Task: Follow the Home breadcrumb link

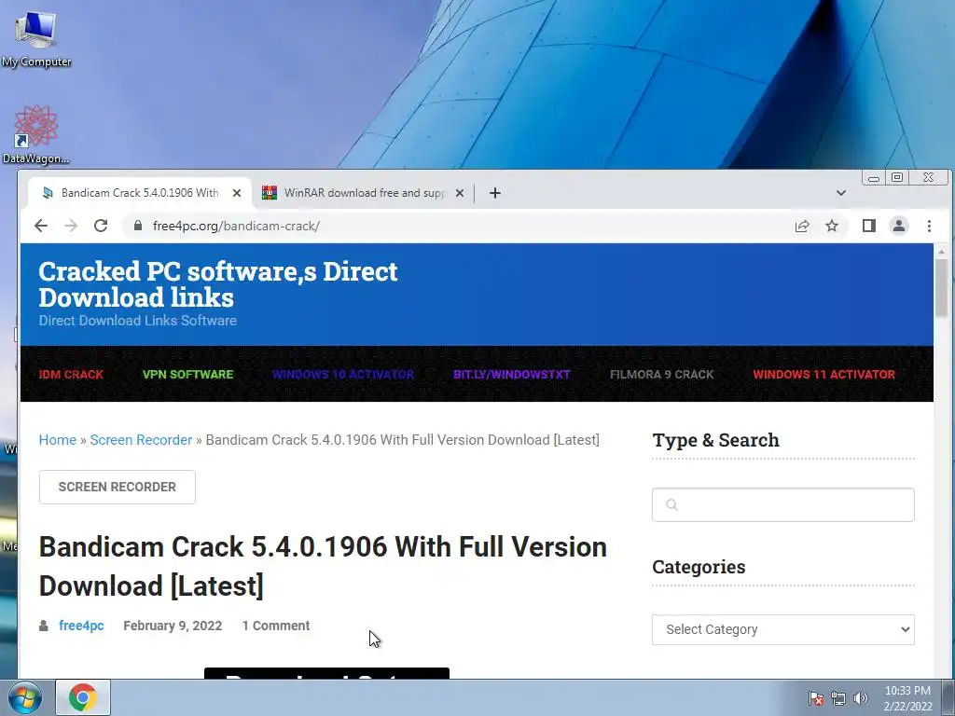Action: click(x=58, y=440)
